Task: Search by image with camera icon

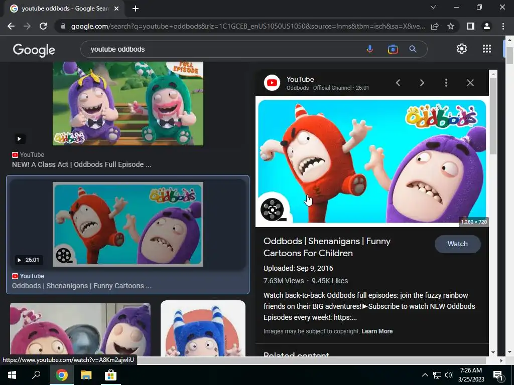Action: (393, 49)
